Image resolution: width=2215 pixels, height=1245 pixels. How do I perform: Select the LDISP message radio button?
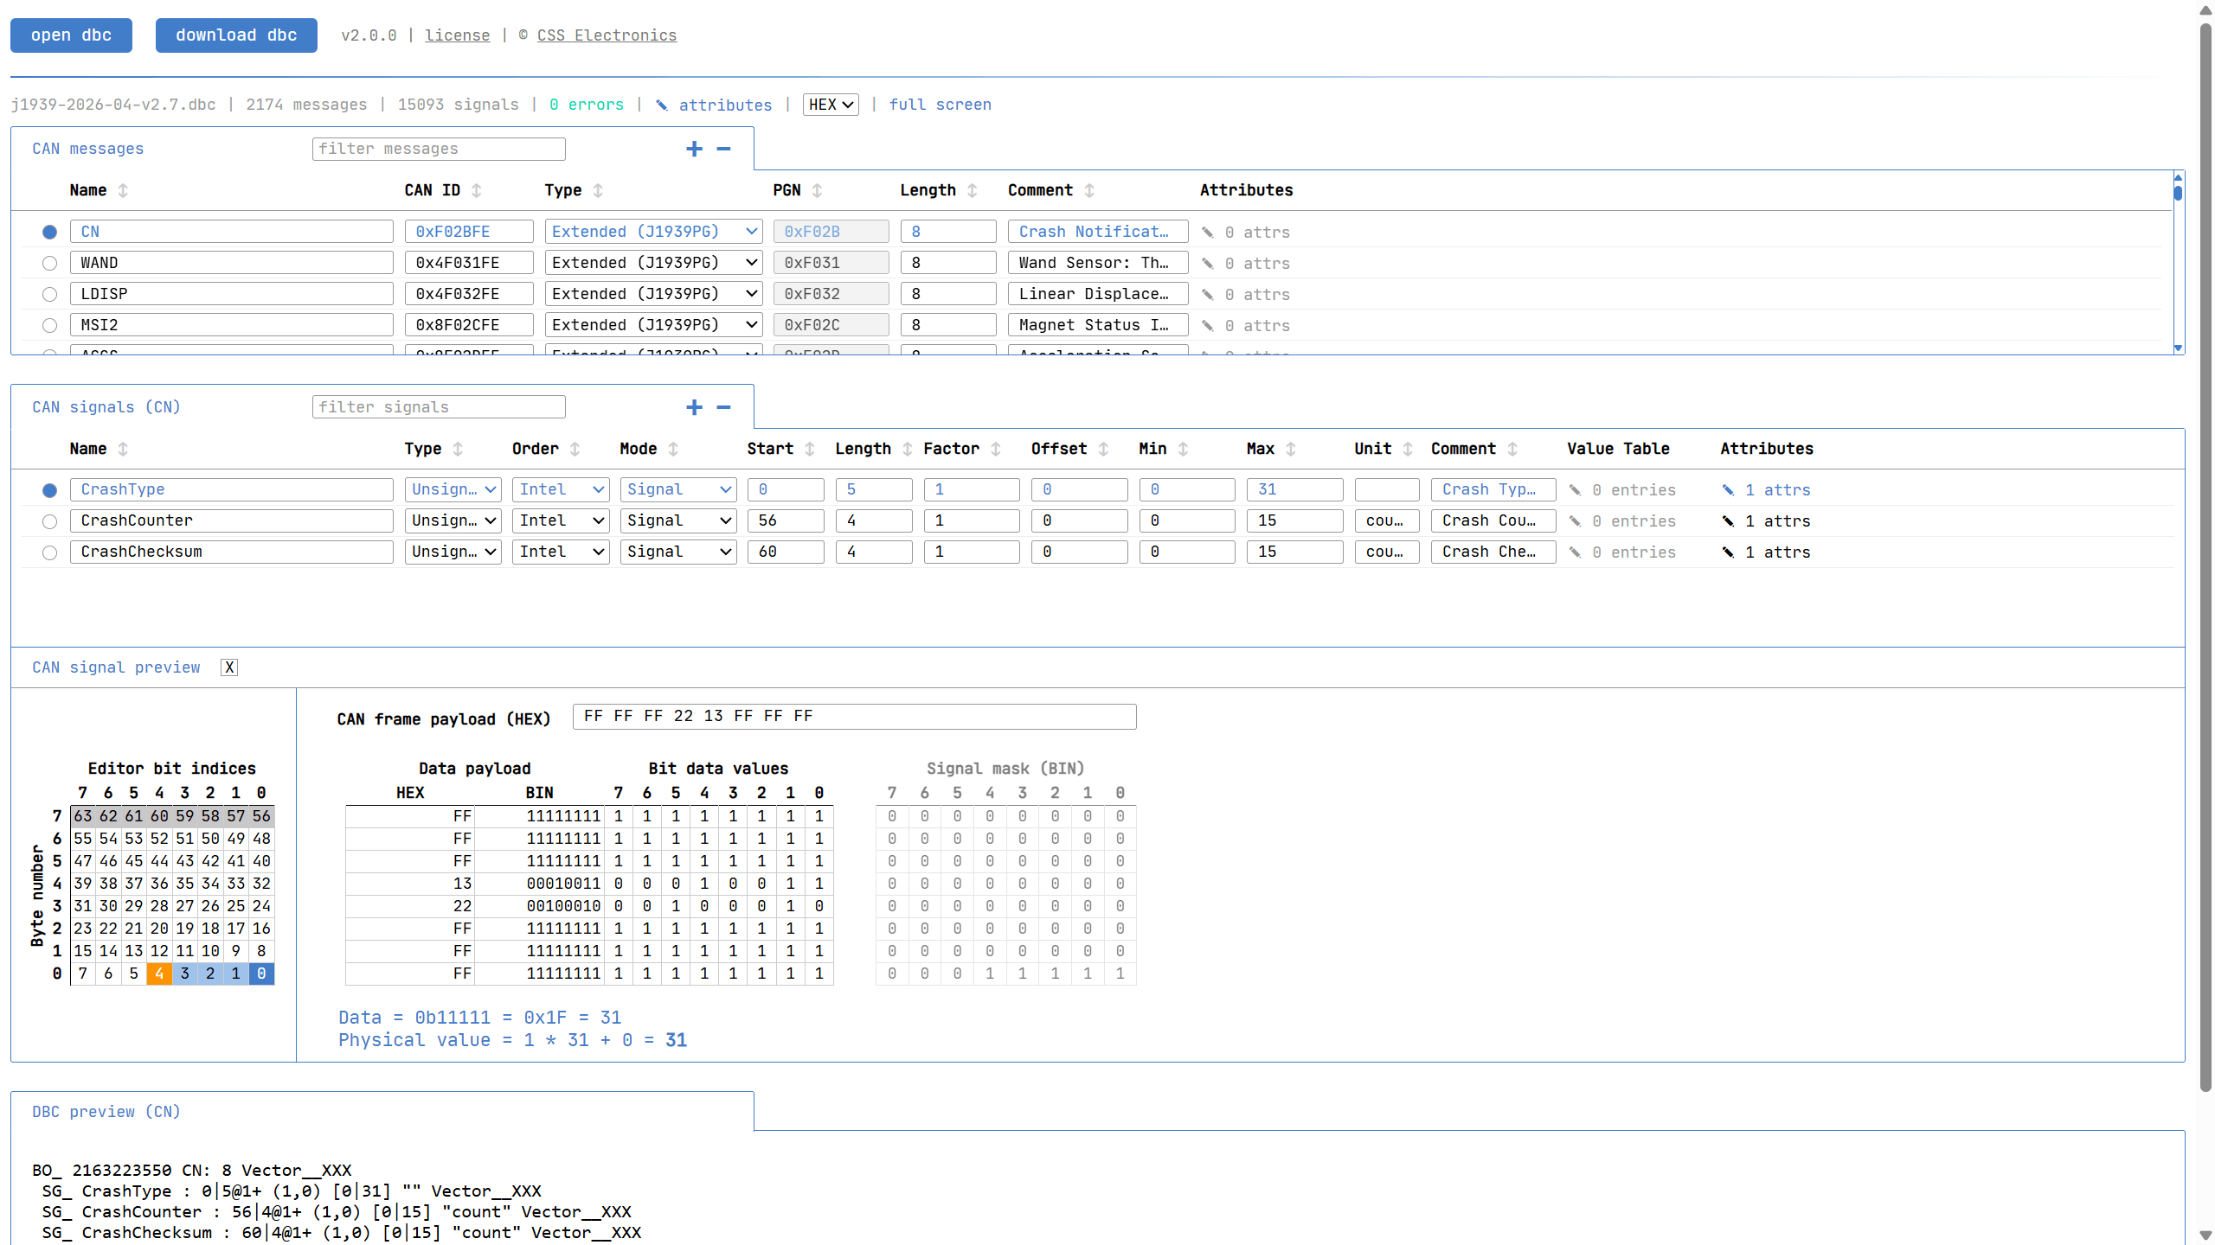(x=49, y=294)
